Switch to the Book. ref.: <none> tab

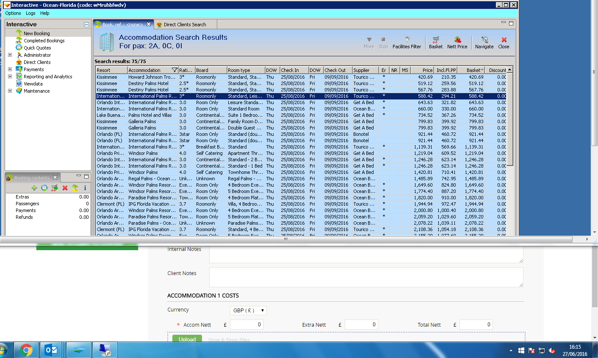tap(122, 25)
